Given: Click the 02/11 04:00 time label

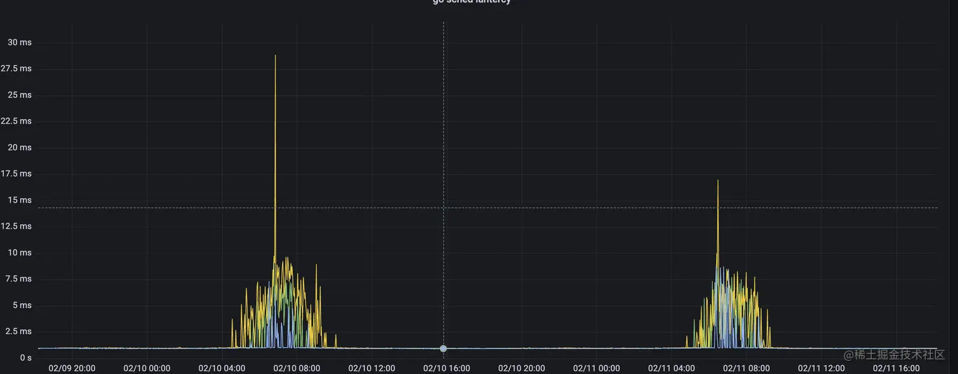Looking at the screenshot, I should click(x=672, y=368).
